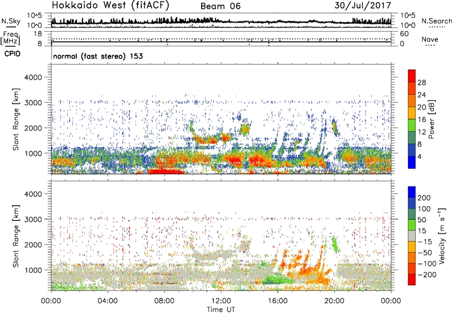Click 'normal (fast stereo) 153' text
The height and width of the screenshot is (313, 452).
coord(98,56)
